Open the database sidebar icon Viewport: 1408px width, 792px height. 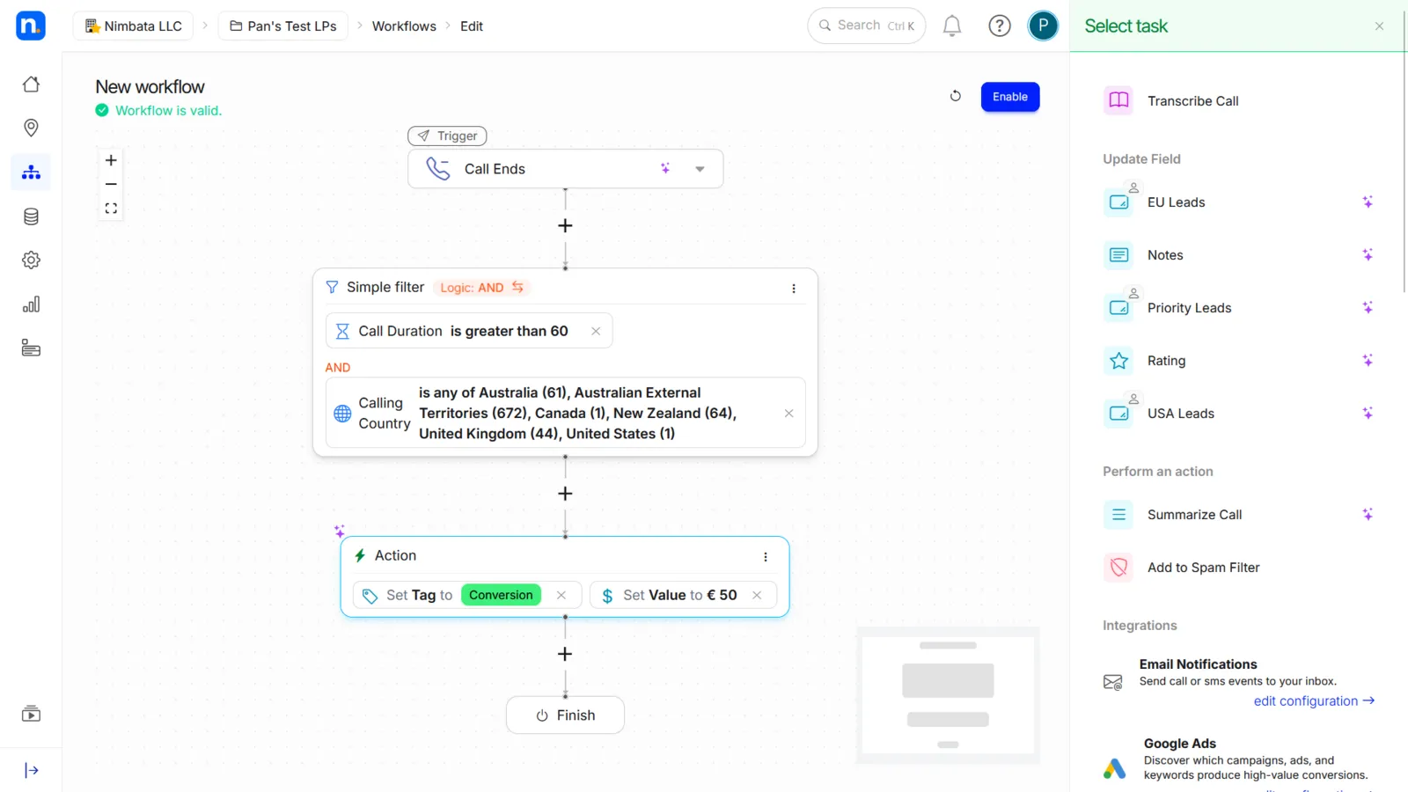[x=31, y=216]
